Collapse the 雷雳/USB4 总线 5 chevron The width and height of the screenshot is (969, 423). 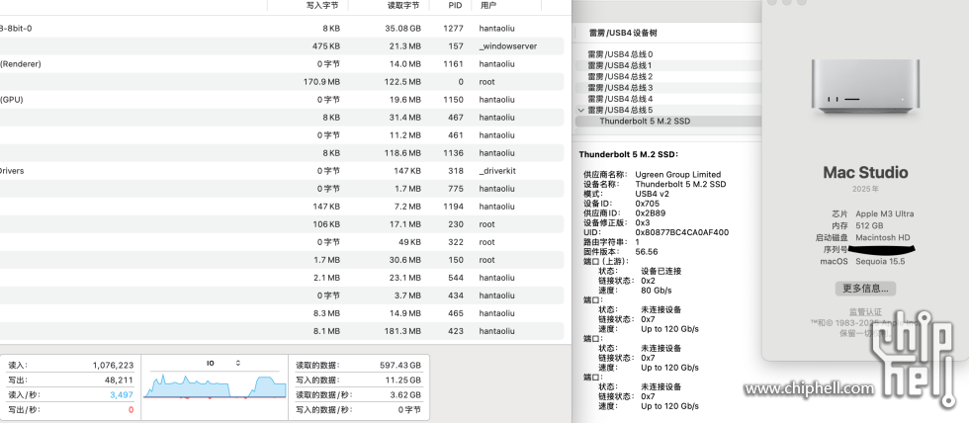[x=580, y=110]
